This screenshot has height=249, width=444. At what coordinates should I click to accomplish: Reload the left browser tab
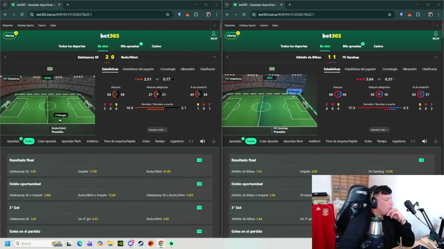[22, 15]
